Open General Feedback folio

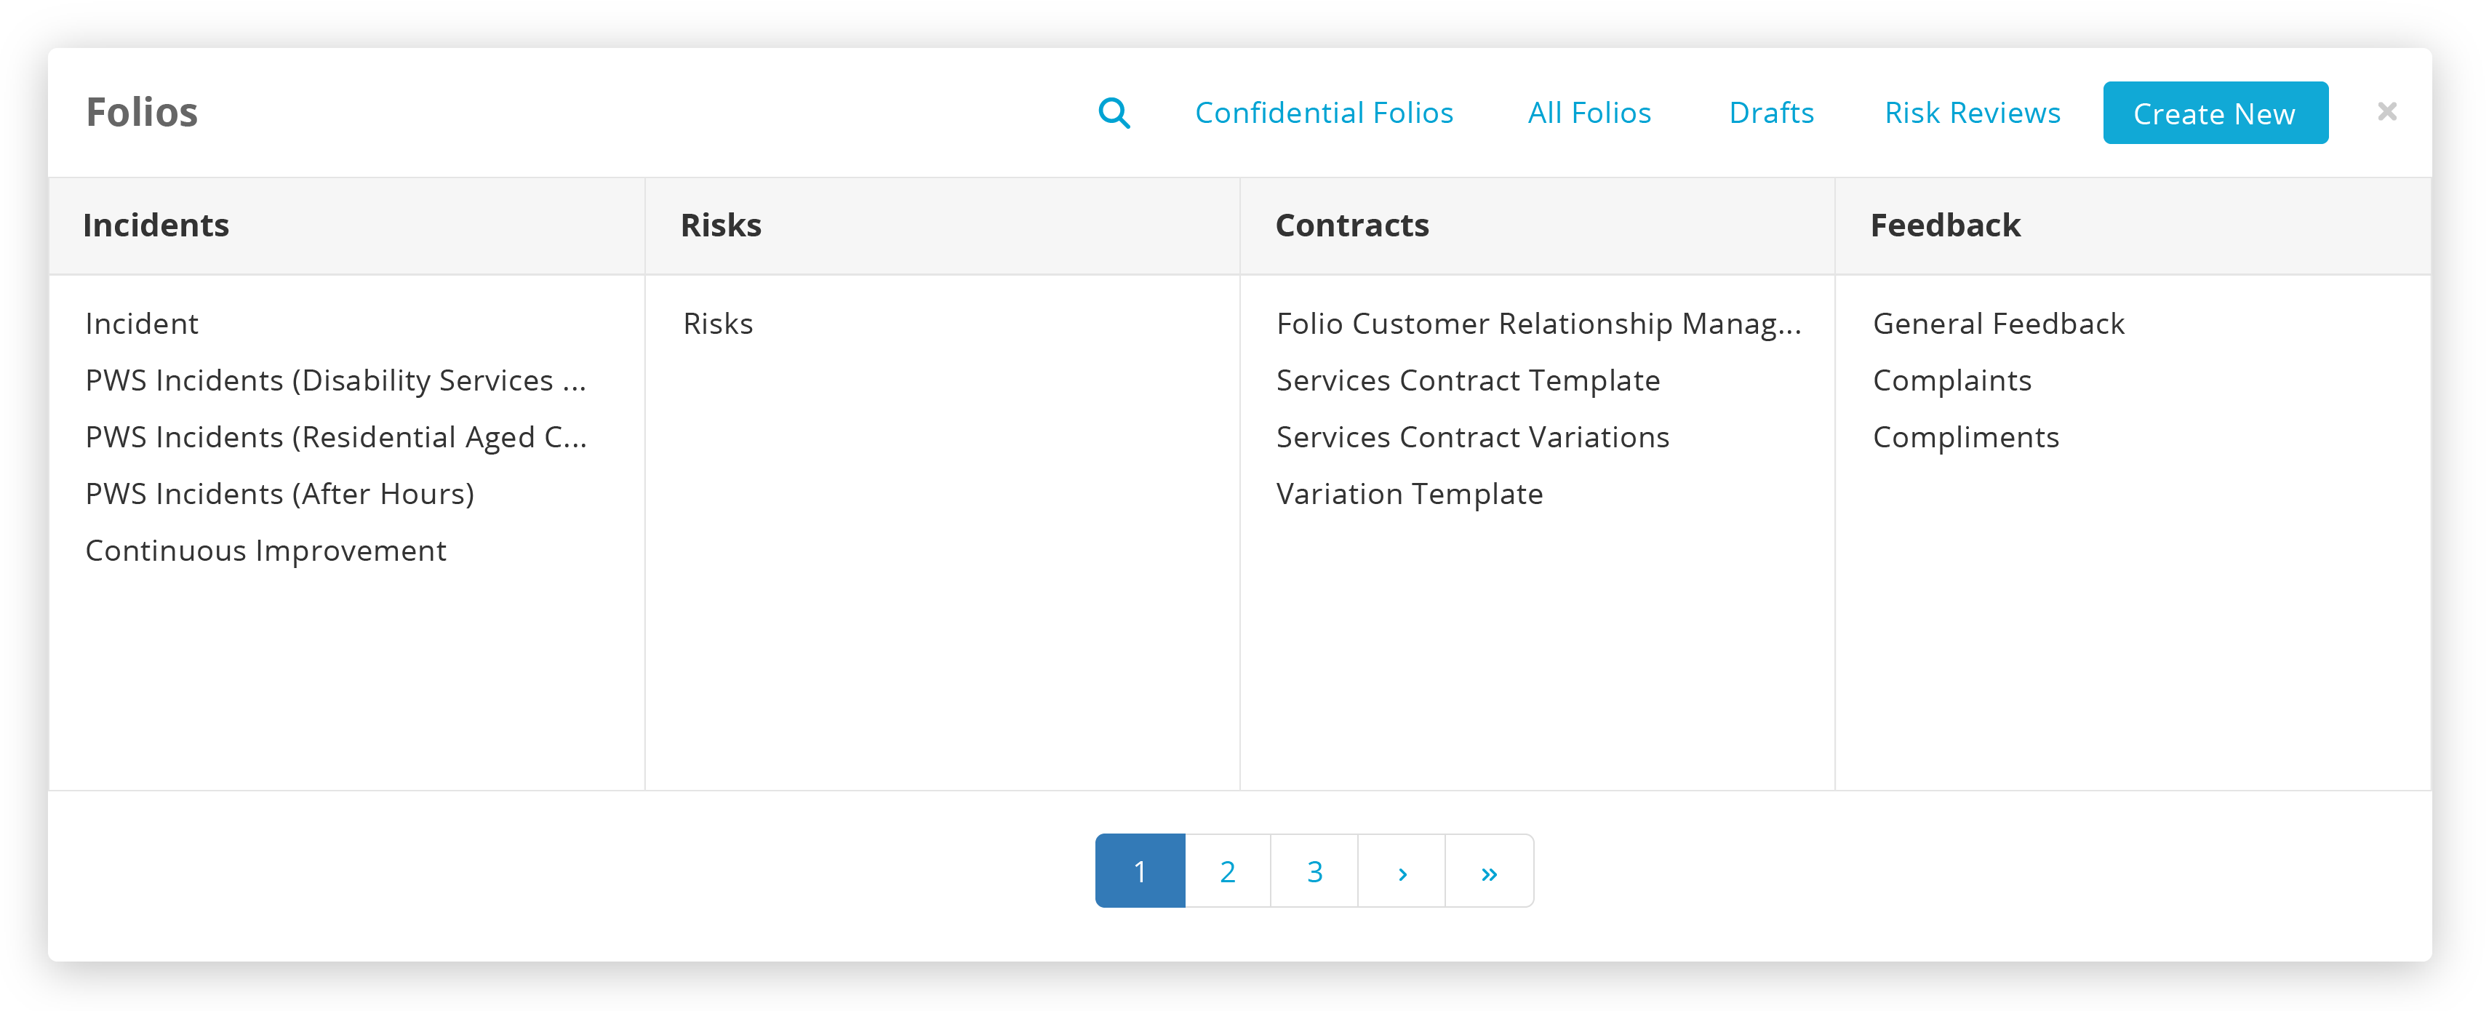(1998, 324)
